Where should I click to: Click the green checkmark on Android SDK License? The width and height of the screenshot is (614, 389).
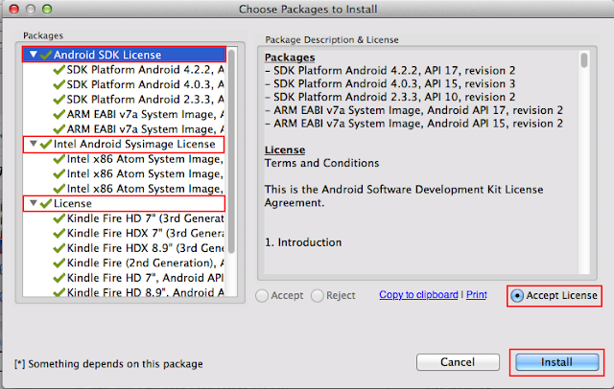[46, 55]
